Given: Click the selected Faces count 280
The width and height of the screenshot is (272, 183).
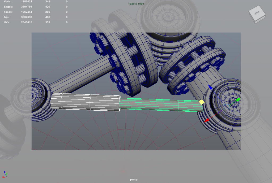Looking at the screenshot, I should click(48, 12).
